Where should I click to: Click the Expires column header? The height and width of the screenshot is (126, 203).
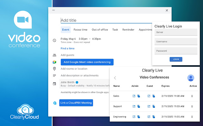click(166, 86)
